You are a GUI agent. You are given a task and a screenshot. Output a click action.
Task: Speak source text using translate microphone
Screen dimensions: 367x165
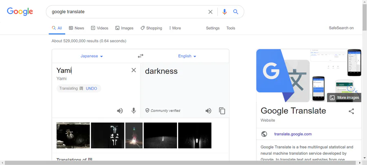click(x=134, y=111)
